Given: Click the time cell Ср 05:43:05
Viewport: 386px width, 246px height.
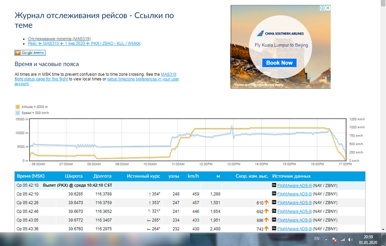Looking at the screenshot, I should (x=27, y=220).
